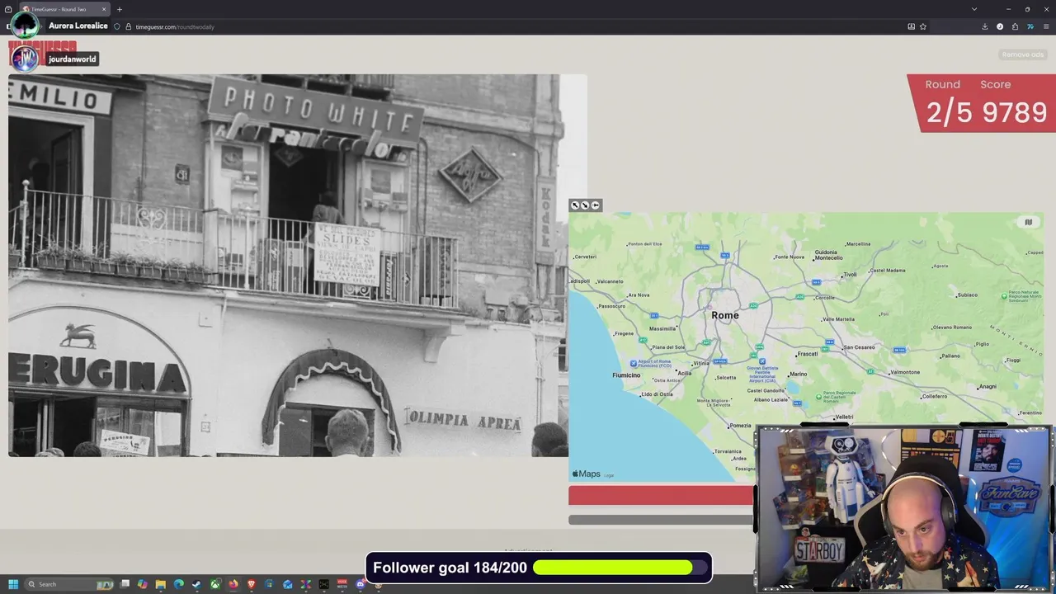Open the browser hamburger menu
Image resolution: width=1056 pixels, height=594 pixels.
[1046, 26]
